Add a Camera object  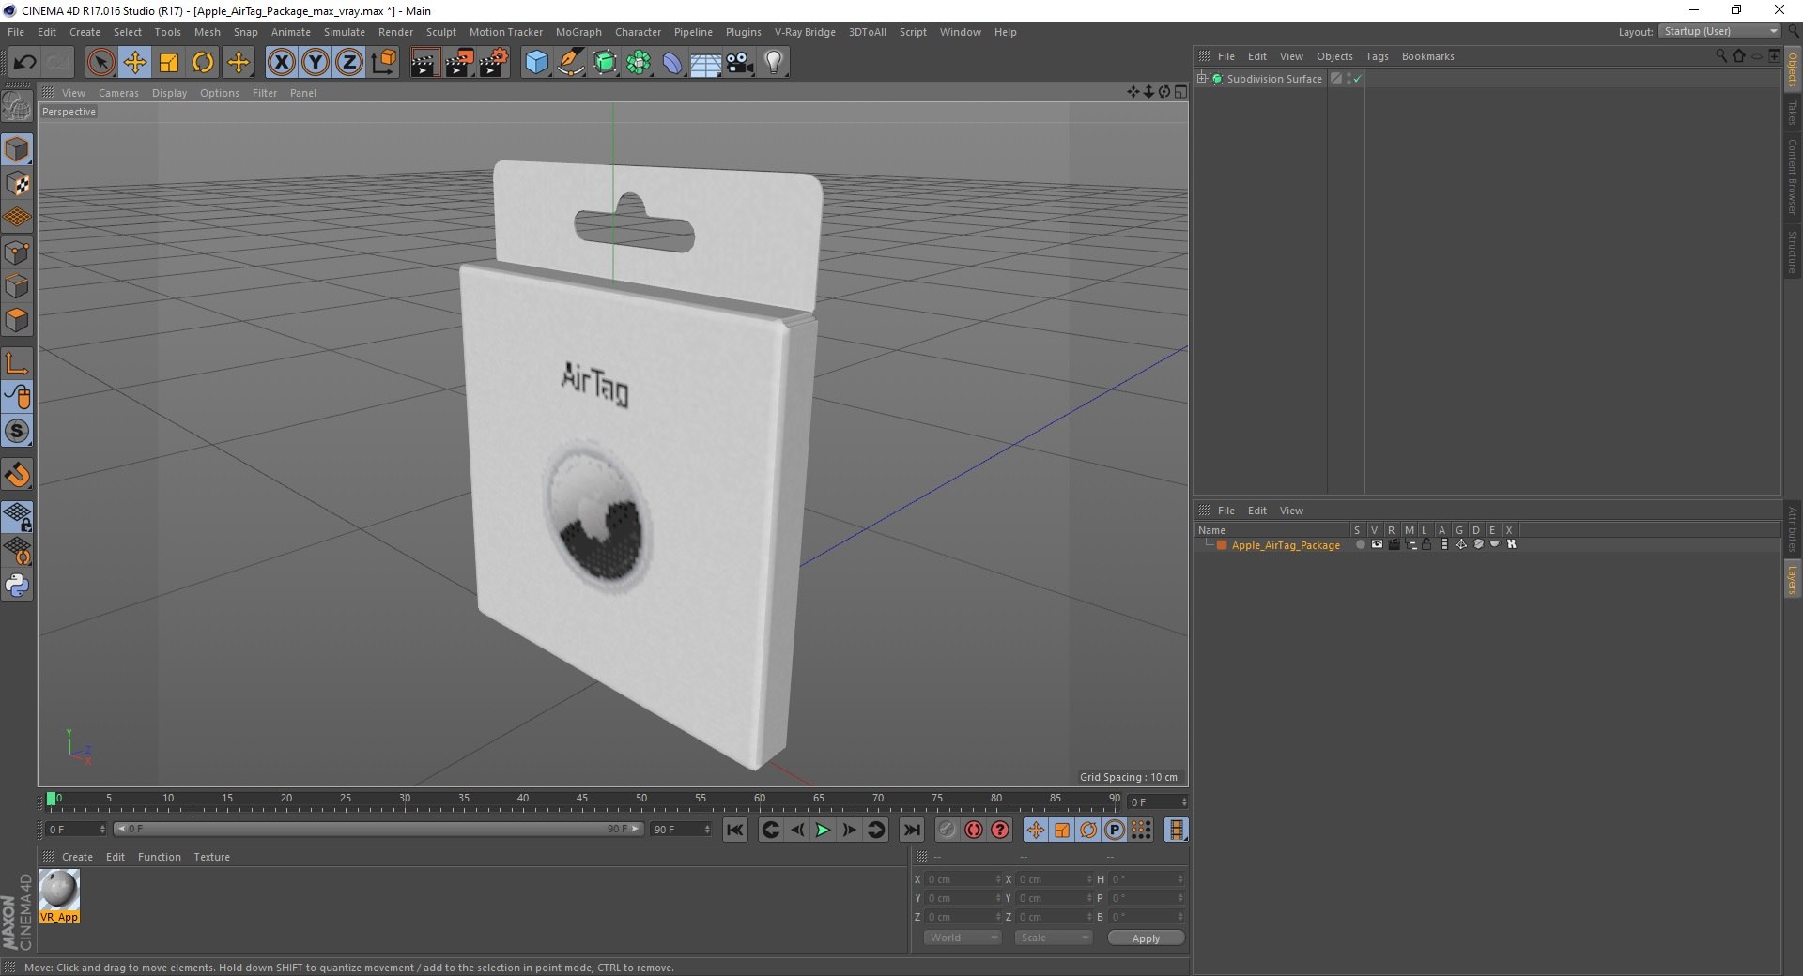(740, 63)
